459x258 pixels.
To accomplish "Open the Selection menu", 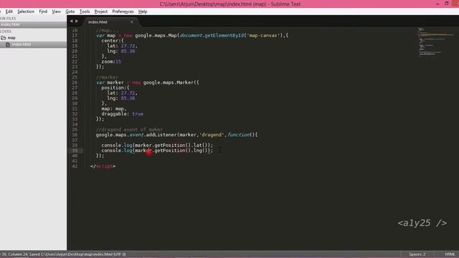I will [x=26, y=11].
